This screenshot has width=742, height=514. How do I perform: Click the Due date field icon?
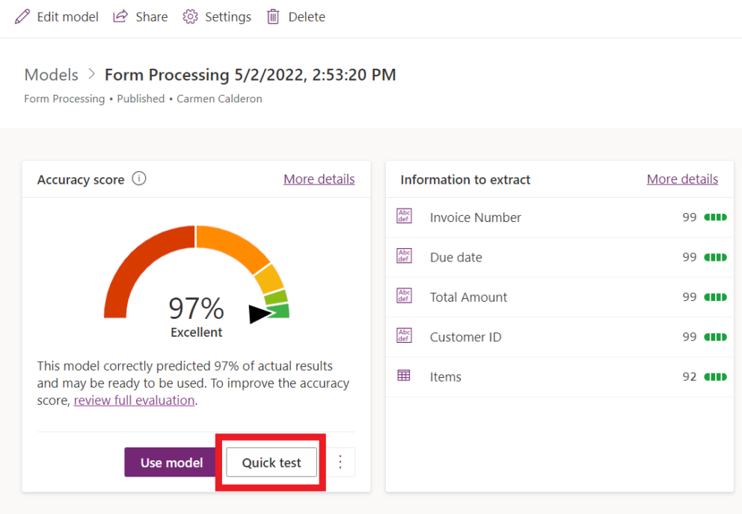[x=404, y=256]
